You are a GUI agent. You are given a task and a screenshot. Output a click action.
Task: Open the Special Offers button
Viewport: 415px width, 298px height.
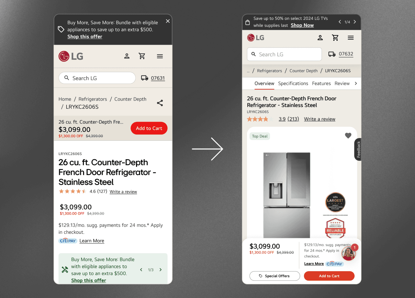(x=274, y=276)
